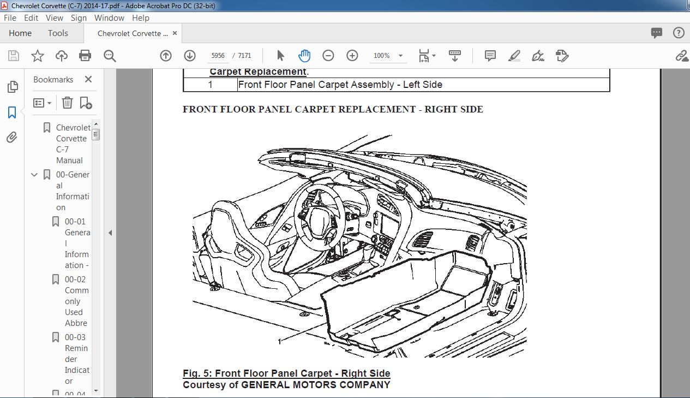
Task: Click 'Courtesy of GENERAL MOTORS COMPANY' text
Action: [x=286, y=384]
